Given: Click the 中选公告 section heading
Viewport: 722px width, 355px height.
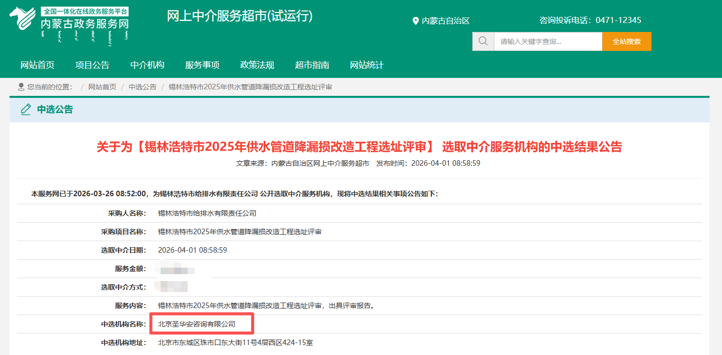Looking at the screenshot, I should [55, 109].
